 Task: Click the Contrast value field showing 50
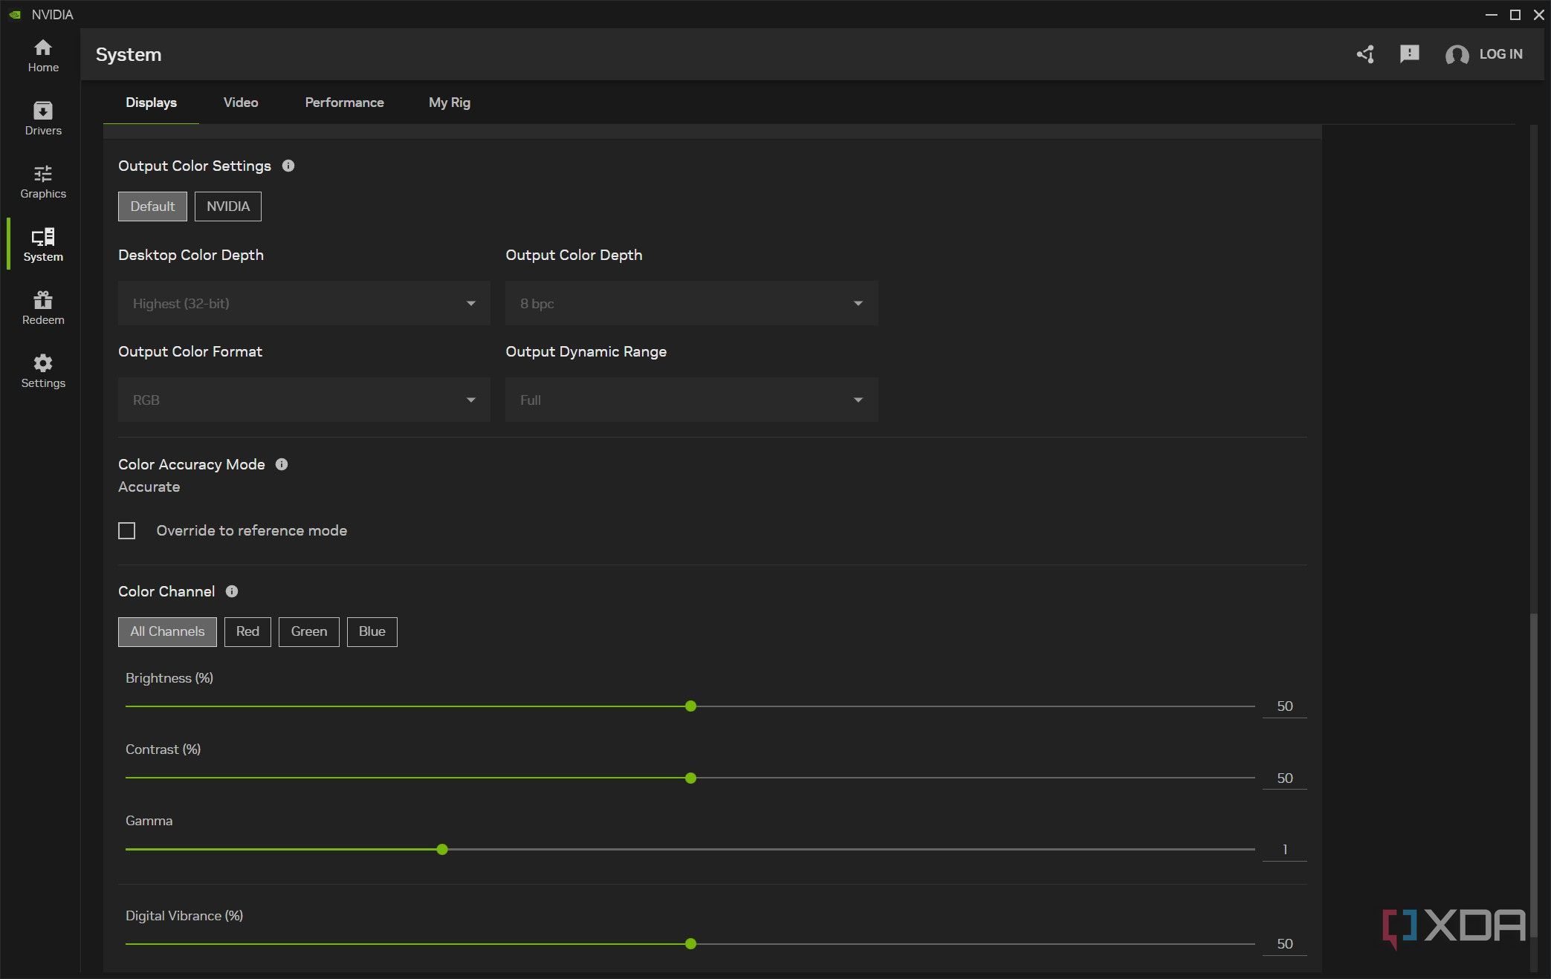(x=1284, y=778)
